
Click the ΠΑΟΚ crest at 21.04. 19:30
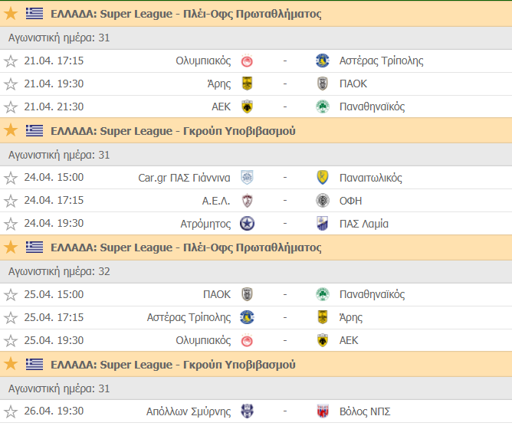[323, 84]
